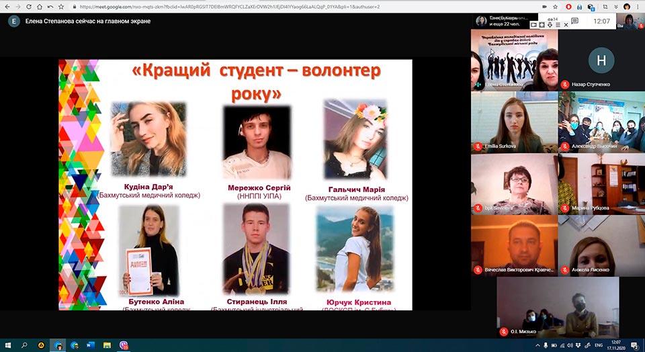Open the browser home page
Image resolution: width=645 pixels, height=352 pixels.
click(x=40, y=7)
